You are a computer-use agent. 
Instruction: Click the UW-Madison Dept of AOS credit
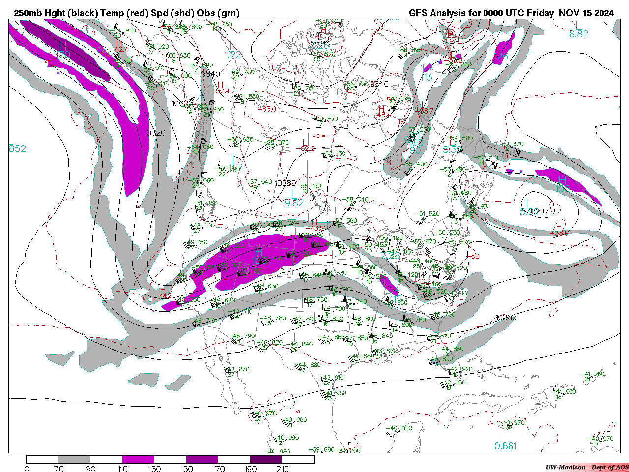[587, 467]
